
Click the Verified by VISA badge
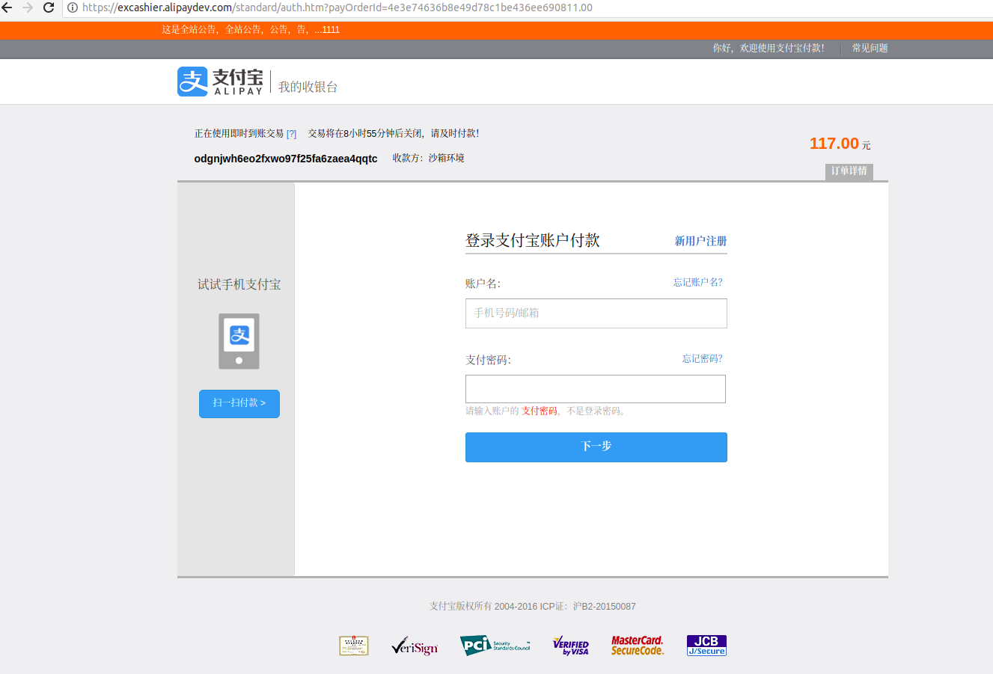pos(571,646)
